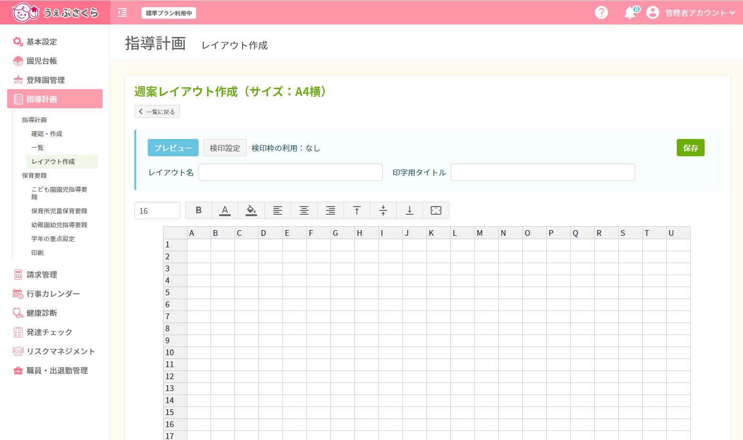Select row 1 header

point(175,245)
